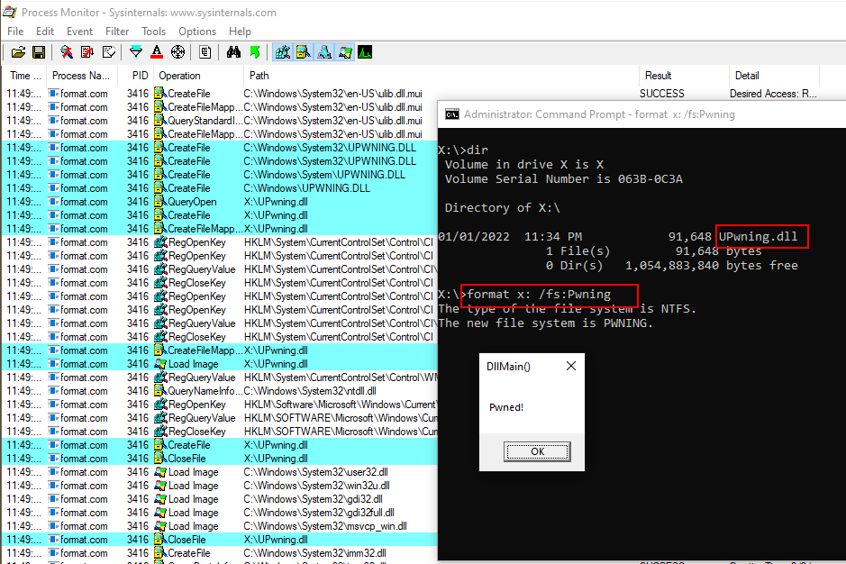
Task: Select the highlighted Load Image row for X:\UPwning.dll
Action: (220, 364)
